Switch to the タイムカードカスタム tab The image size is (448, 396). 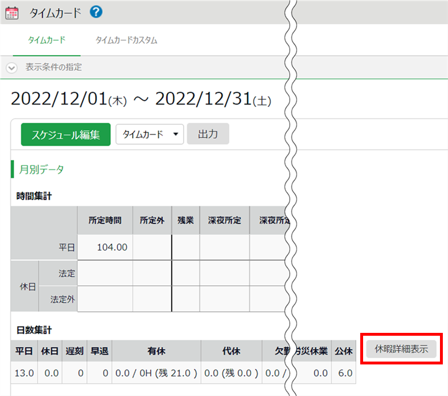(126, 41)
